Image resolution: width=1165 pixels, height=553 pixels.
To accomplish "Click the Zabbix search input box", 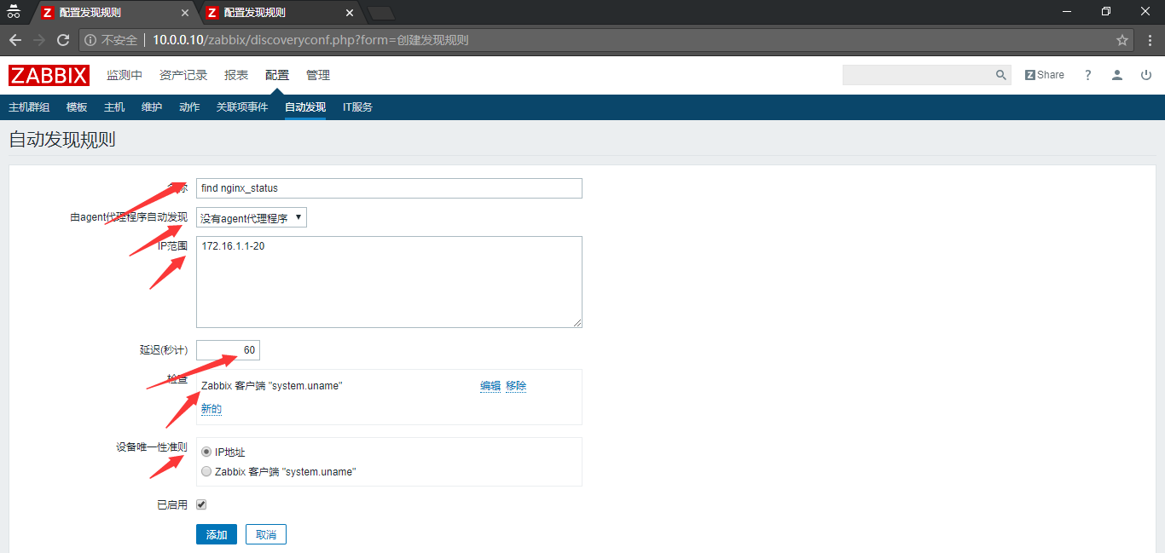I will pyautogui.click(x=918, y=75).
